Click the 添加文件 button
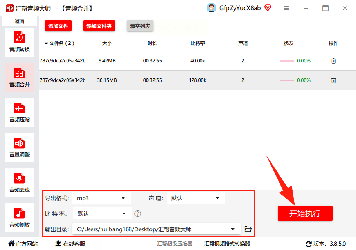 tap(58, 26)
